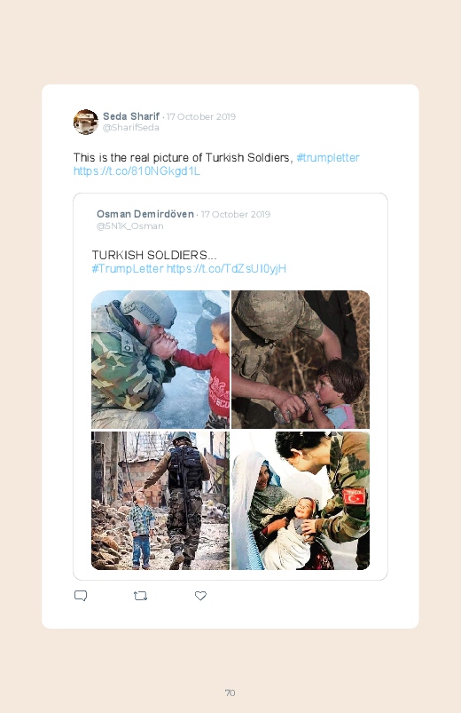The image size is (461, 713).
Task: Click Seda Sharif's tweet date 17 October 2019
Action: [201, 117]
